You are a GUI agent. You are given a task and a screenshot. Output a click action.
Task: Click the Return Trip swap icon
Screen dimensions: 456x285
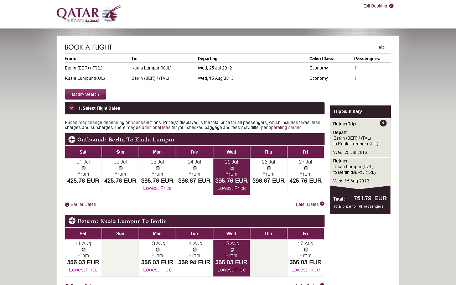[x=383, y=123]
